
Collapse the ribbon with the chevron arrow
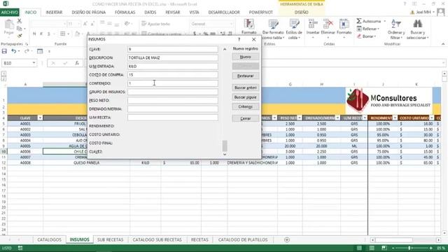[x=443, y=44]
